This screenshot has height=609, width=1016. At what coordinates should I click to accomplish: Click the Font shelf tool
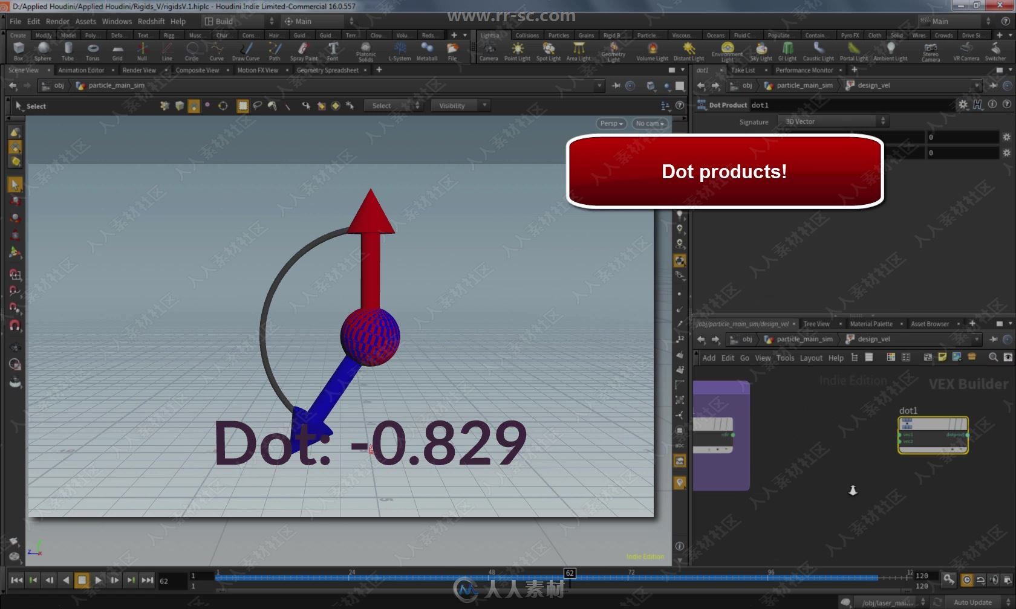(333, 51)
